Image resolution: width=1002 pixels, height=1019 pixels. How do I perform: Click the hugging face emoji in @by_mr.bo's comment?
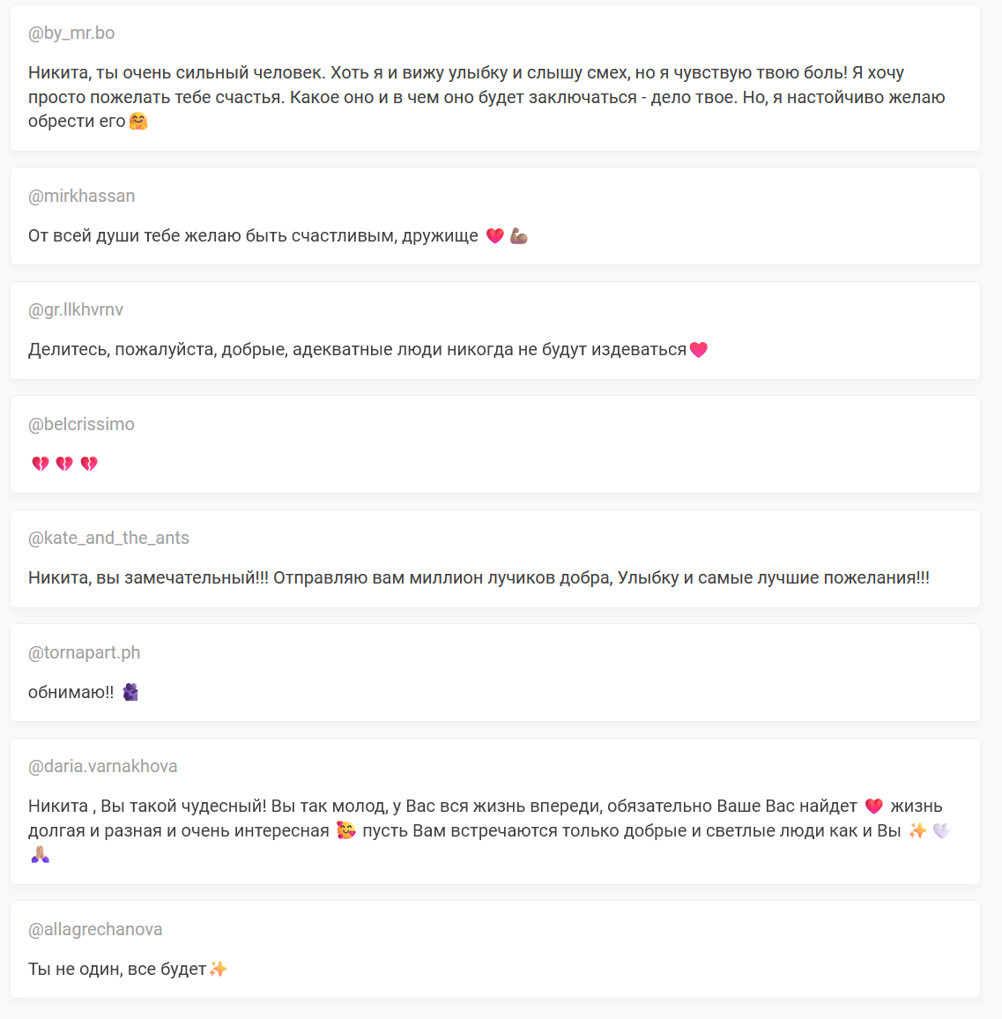click(138, 122)
